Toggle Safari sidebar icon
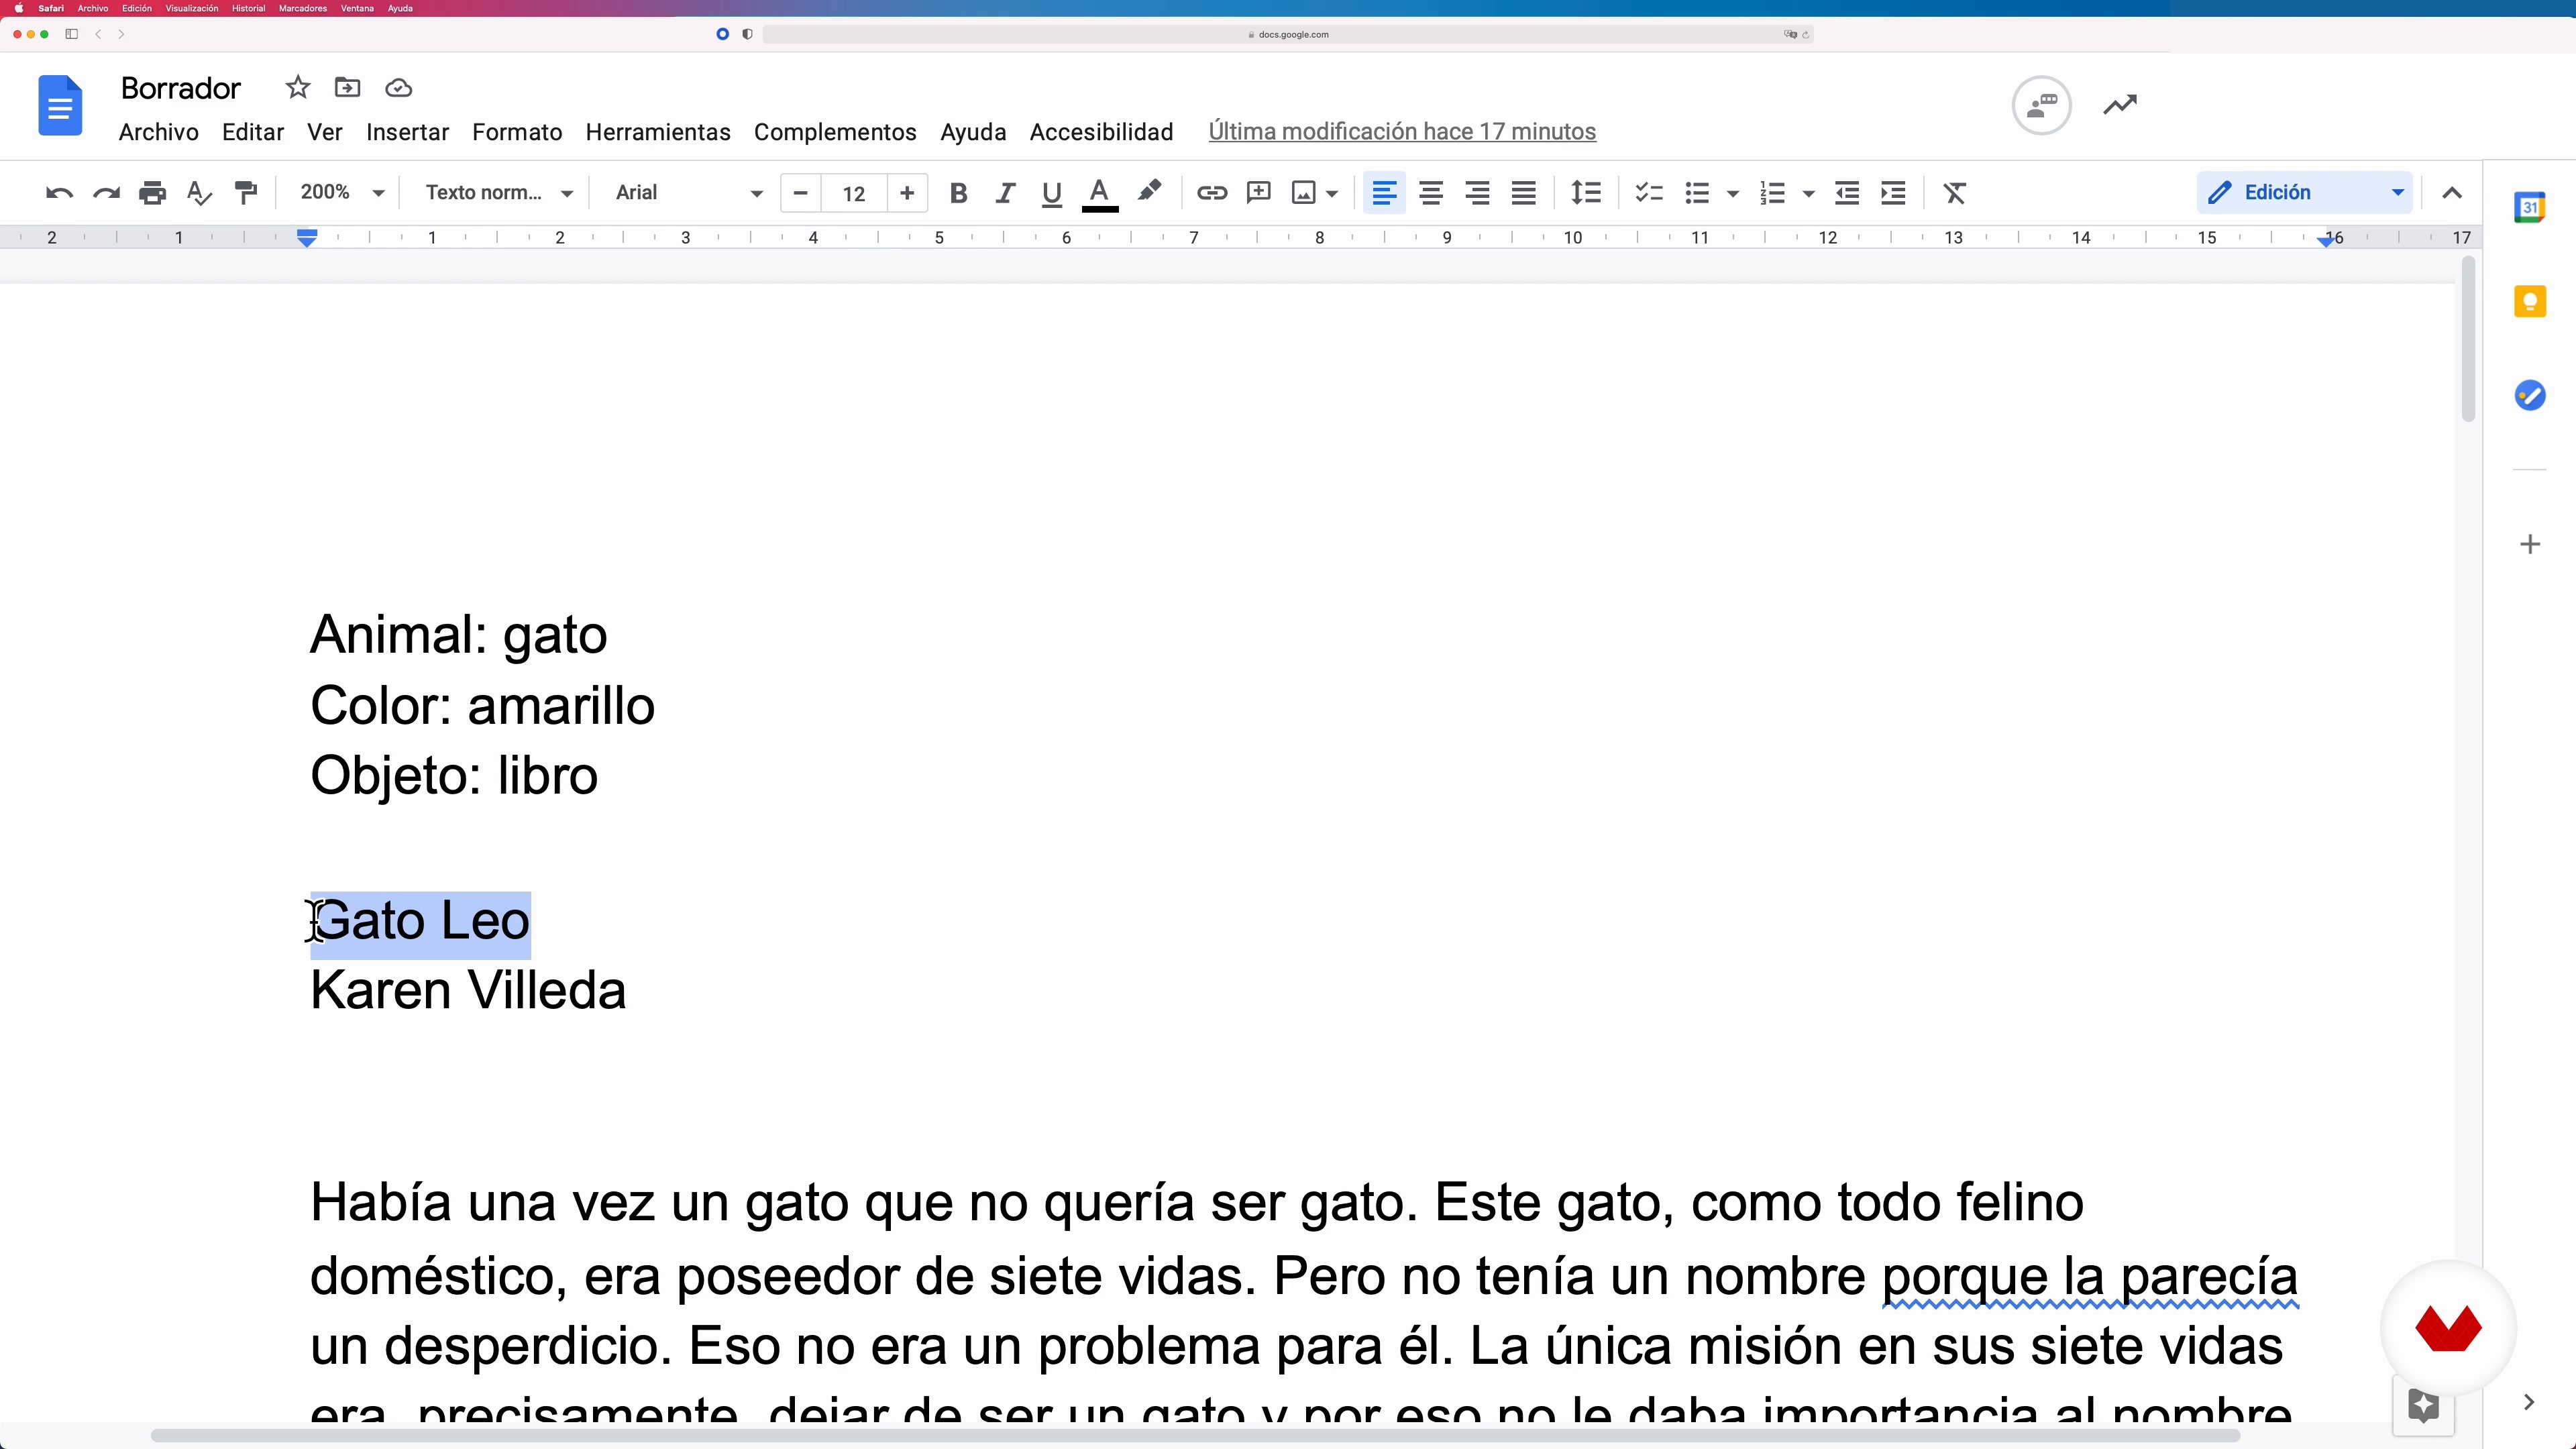This screenshot has width=2576, height=1449. click(71, 34)
